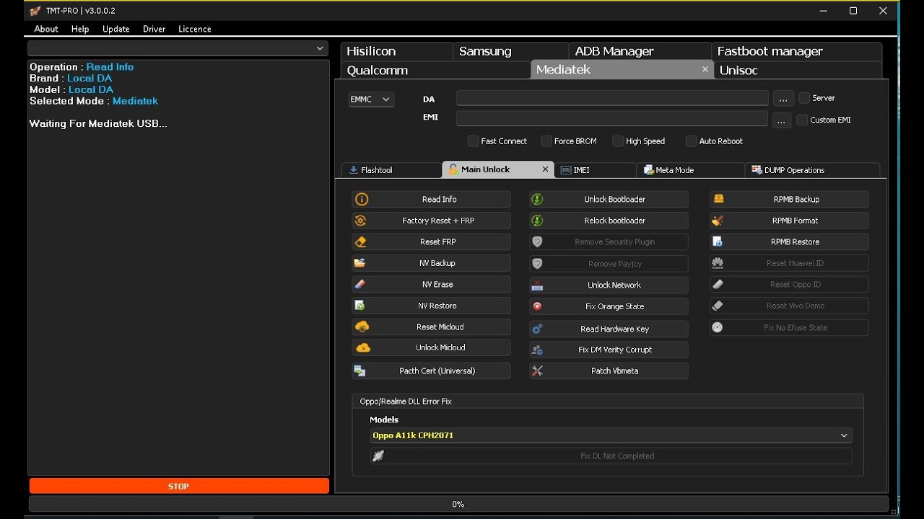
Task: Click the Fix Orange State icon
Action: tap(537, 306)
